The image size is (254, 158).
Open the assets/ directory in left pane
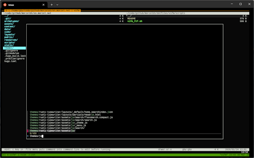pyautogui.click(x=9, y=24)
